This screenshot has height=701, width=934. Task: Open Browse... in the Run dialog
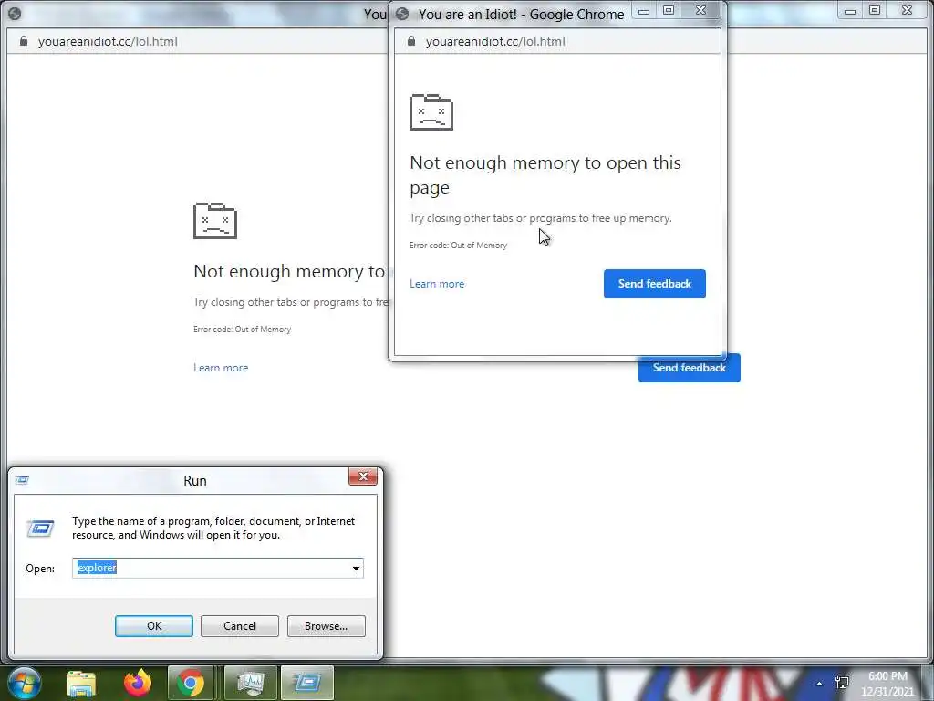click(x=326, y=626)
